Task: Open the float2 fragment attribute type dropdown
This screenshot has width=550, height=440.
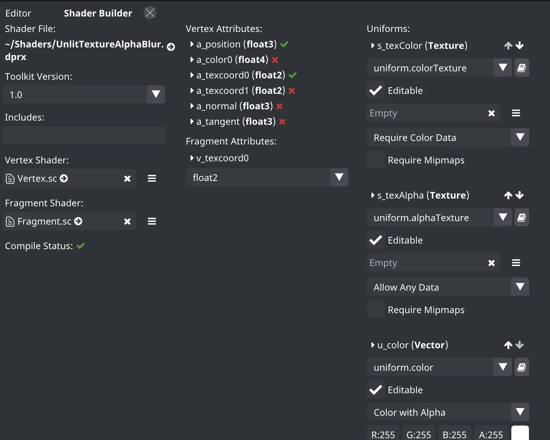Action: (267, 177)
